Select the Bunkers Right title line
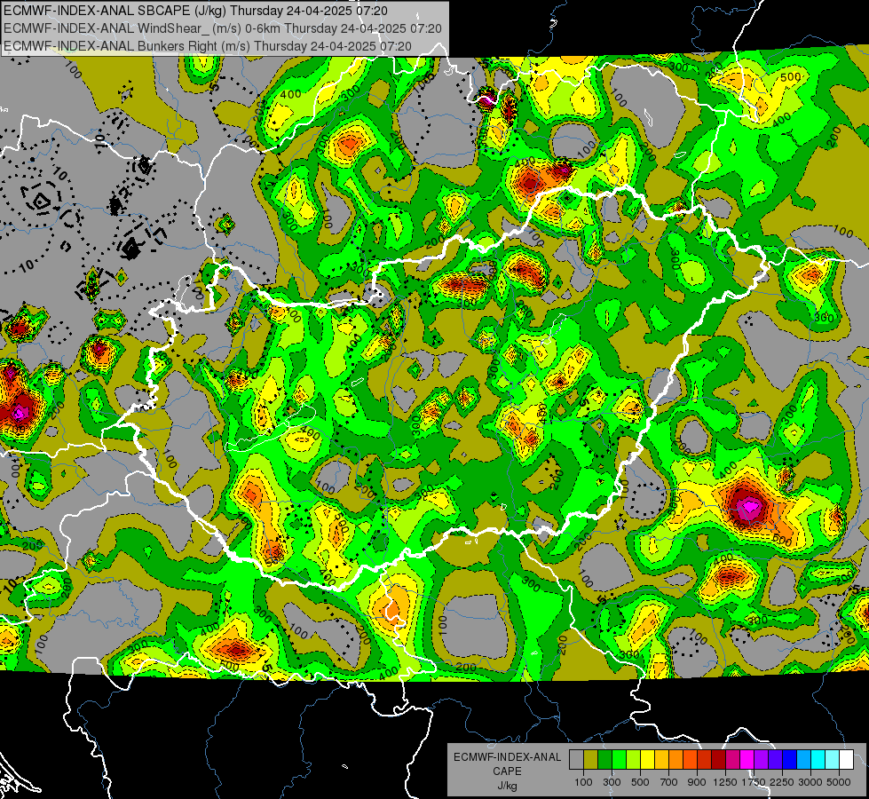The image size is (869, 799). [x=208, y=46]
